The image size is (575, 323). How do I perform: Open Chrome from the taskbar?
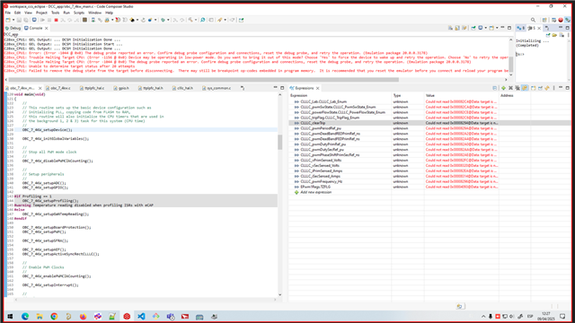[54, 316]
